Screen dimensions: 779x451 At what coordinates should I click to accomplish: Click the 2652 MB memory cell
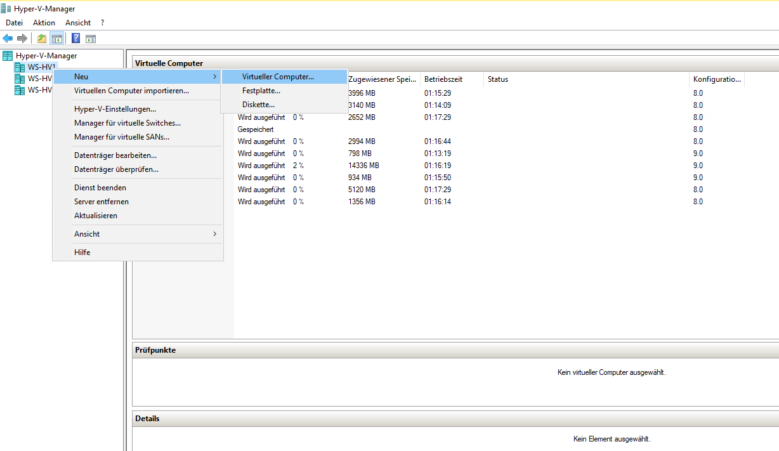(x=362, y=117)
